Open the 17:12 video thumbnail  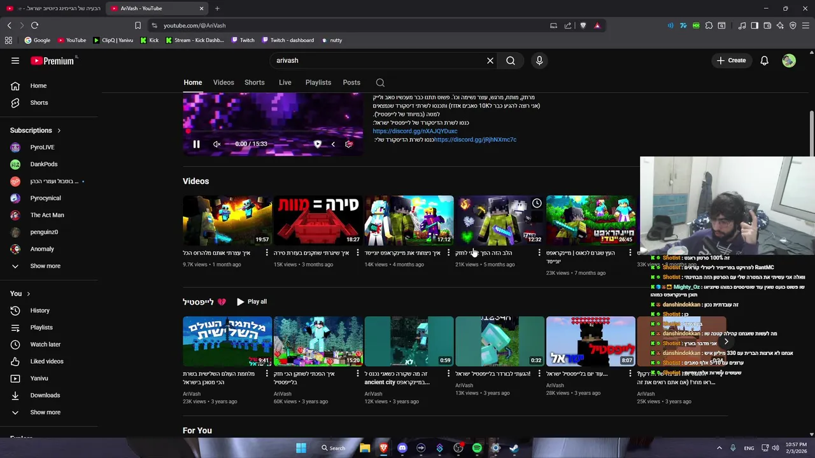tap(409, 220)
